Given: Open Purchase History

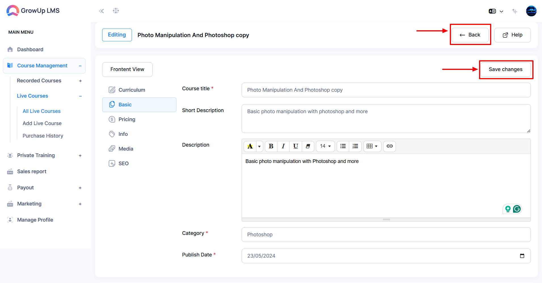Looking at the screenshot, I should click(43, 136).
